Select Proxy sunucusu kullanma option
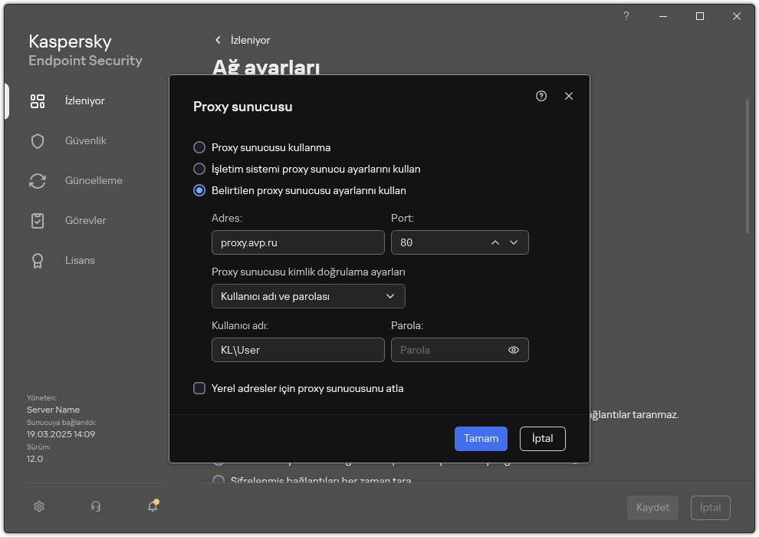The width and height of the screenshot is (759, 537). [x=200, y=147]
